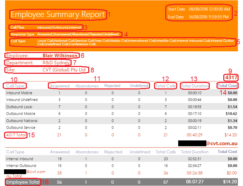Click the Employee Total row label

tap(23, 182)
